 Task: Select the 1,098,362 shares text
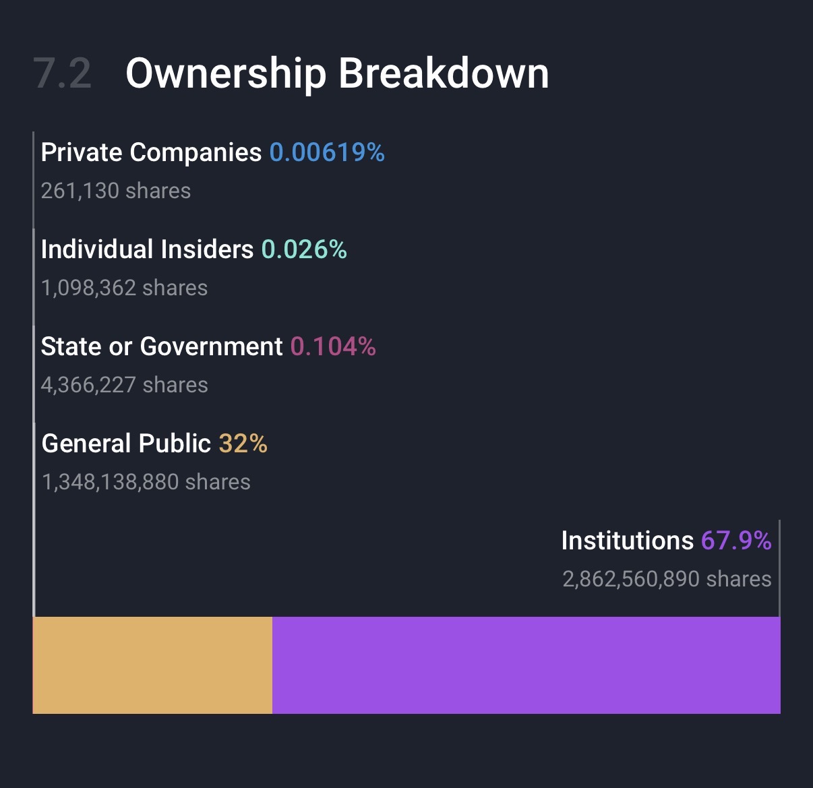point(124,288)
